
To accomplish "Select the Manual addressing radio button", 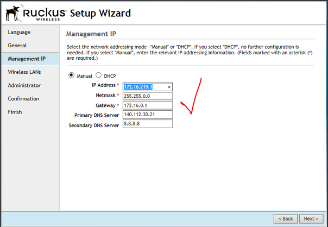I will point(71,75).
